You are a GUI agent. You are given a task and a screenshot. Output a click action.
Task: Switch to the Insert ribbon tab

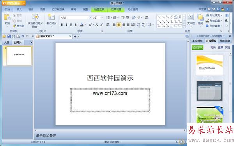(x=19, y=9)
